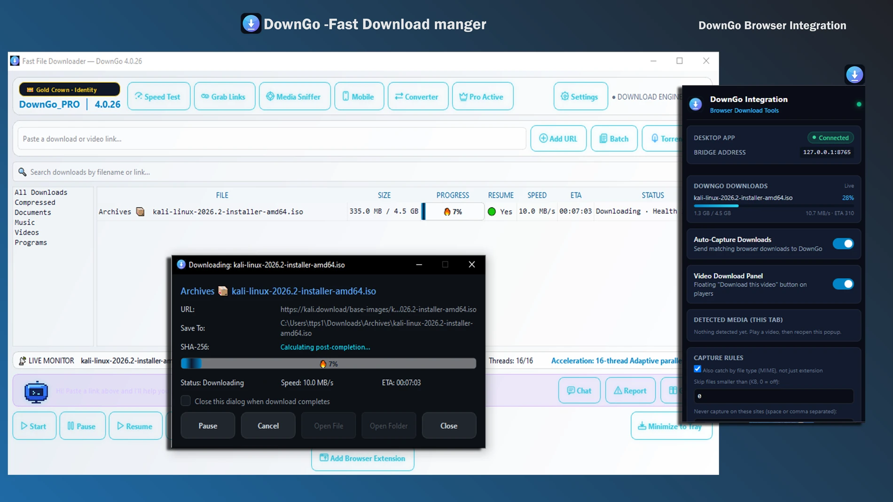The height and width of the screenshot is (502, 893).
Task: Click the Gold Crown Identity badge
Action: (x=70, y=89)
